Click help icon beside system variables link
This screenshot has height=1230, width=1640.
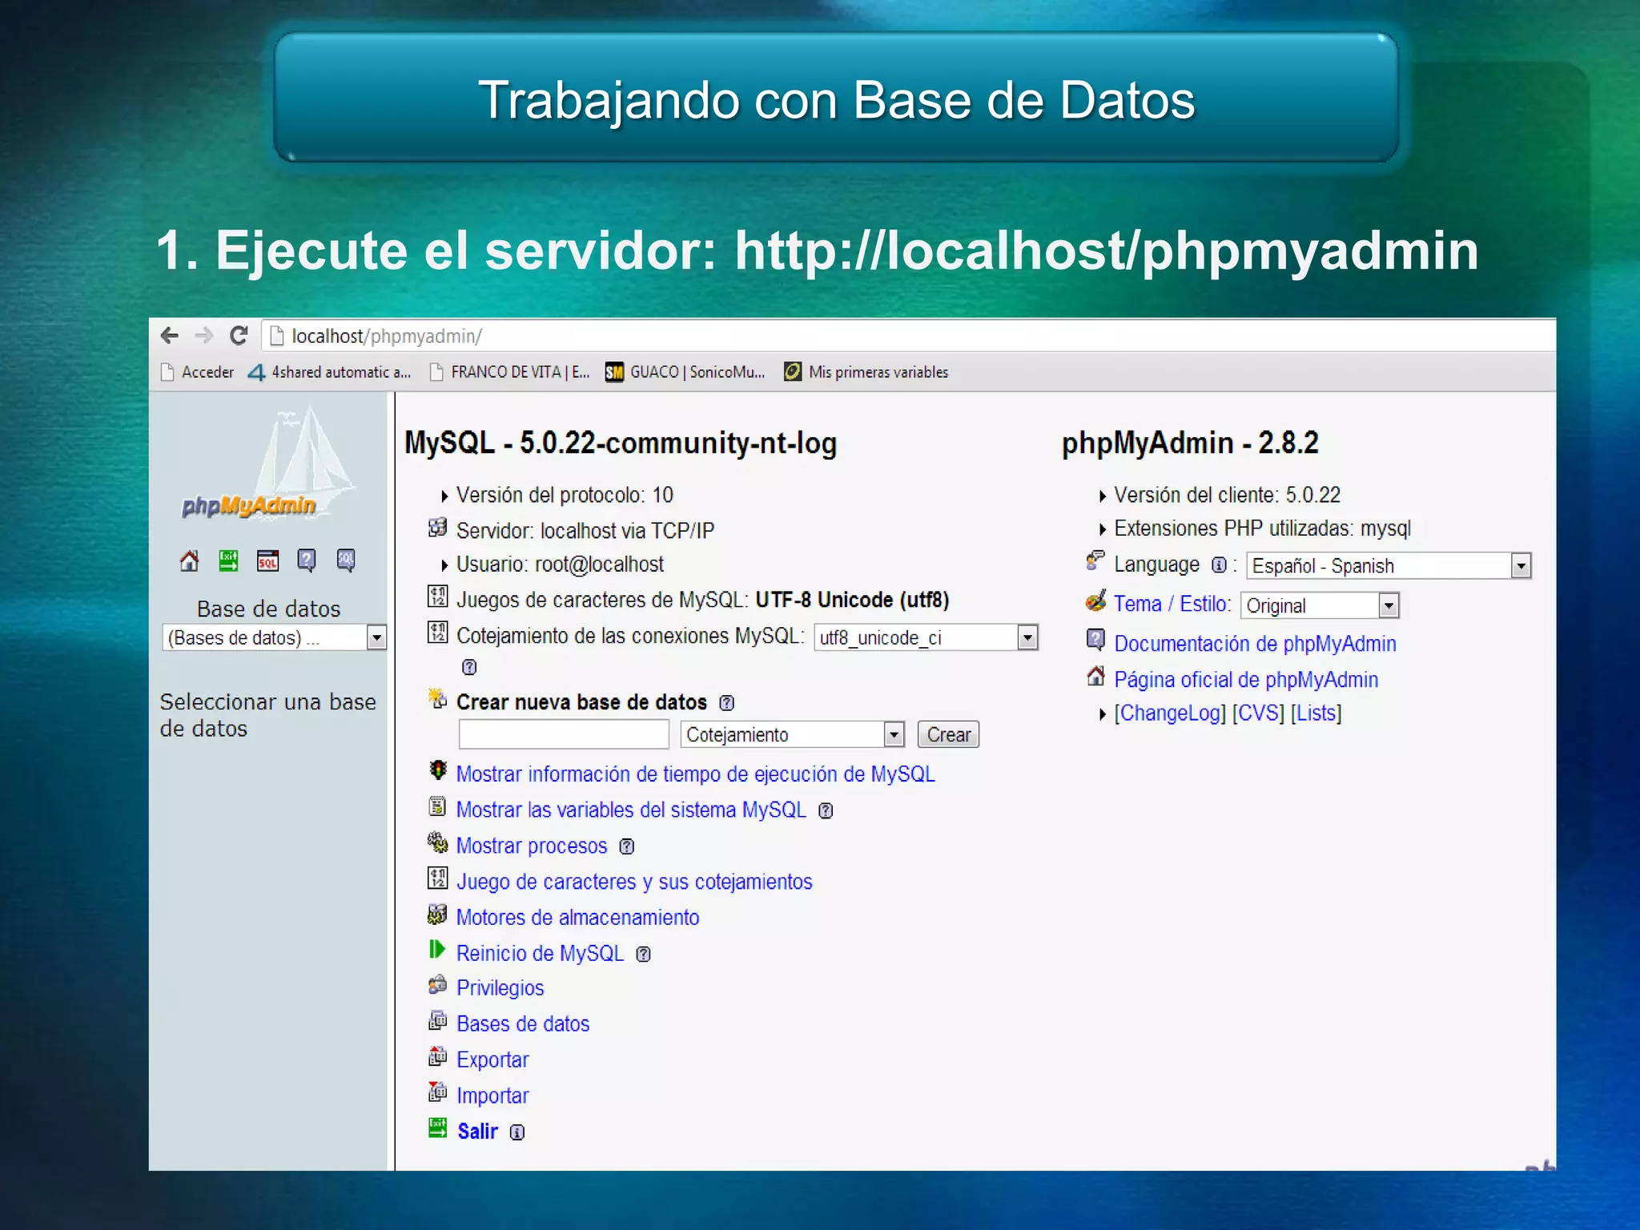click(826, 811)
